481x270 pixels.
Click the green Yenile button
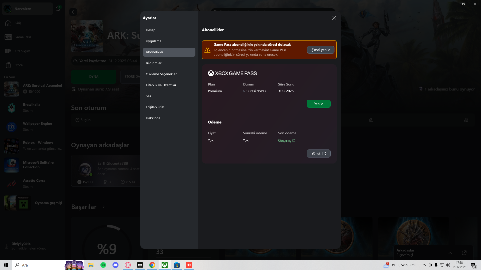coord(319,104)
